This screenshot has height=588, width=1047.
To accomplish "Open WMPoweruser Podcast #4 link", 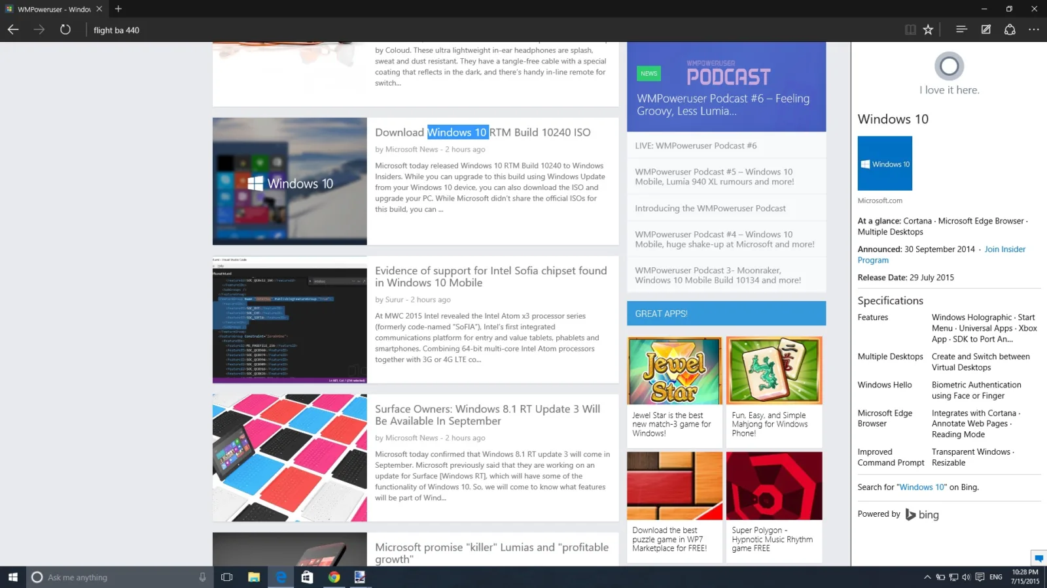I will pos(724,239).
